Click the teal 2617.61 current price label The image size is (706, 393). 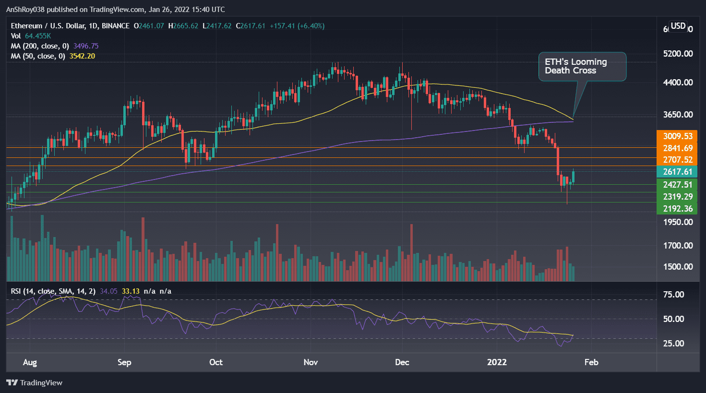click(x=677, y=171)
